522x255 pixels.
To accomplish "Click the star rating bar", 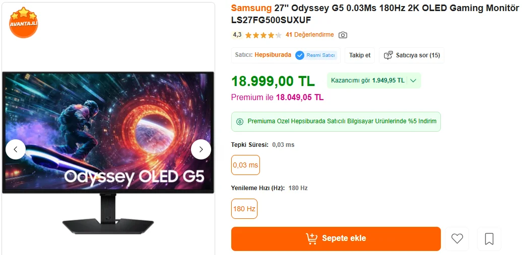I will 263,35.
